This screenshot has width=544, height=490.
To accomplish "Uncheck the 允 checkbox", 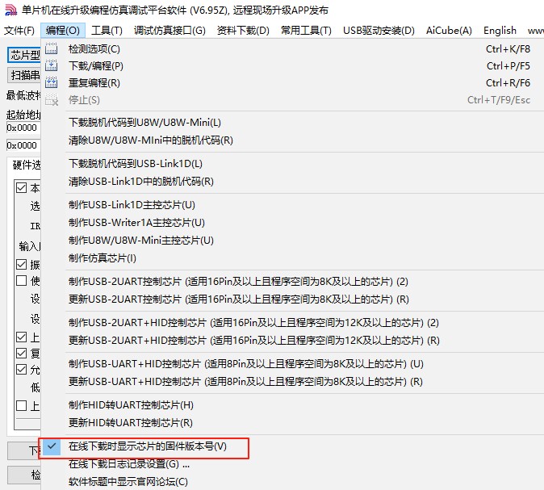I will (x=22, y=369).
